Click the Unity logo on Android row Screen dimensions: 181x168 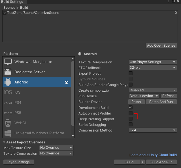pyautogui.click(x=67, y=82)
